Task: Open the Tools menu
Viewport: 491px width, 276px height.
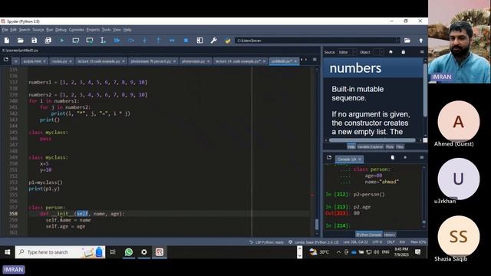Action: (106, 30)
